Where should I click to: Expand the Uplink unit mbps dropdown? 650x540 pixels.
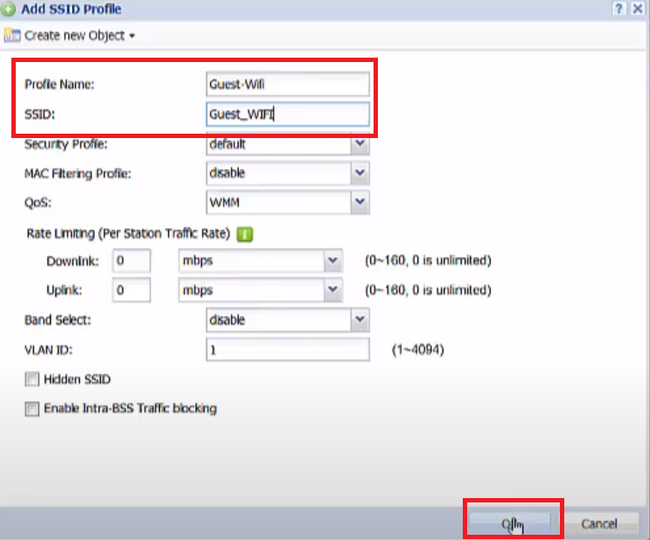(x=332, y=290)
